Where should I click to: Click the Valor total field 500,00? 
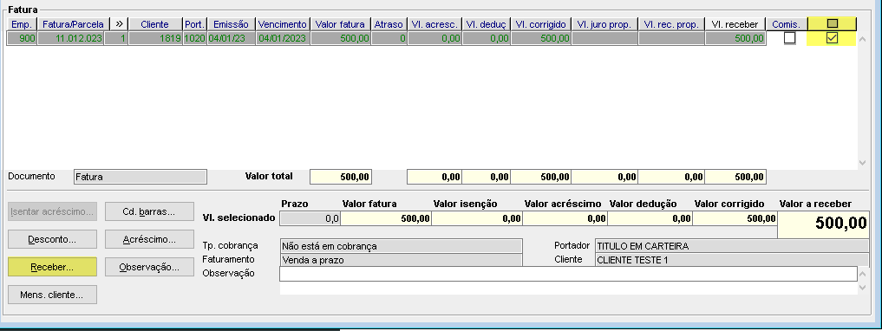click(341, 177)
